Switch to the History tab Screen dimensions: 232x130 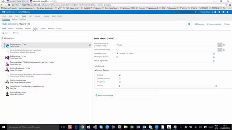click(x=59, y=29)
